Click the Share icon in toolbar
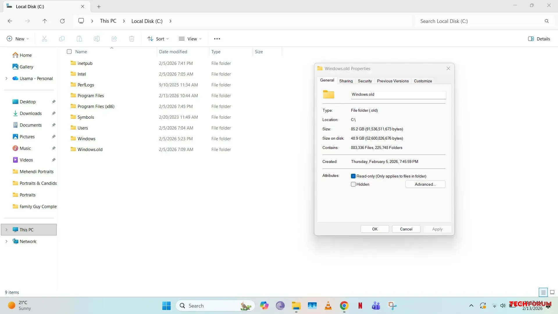The height and width of the screenshot is (314, 558). [x=114, y=39]
